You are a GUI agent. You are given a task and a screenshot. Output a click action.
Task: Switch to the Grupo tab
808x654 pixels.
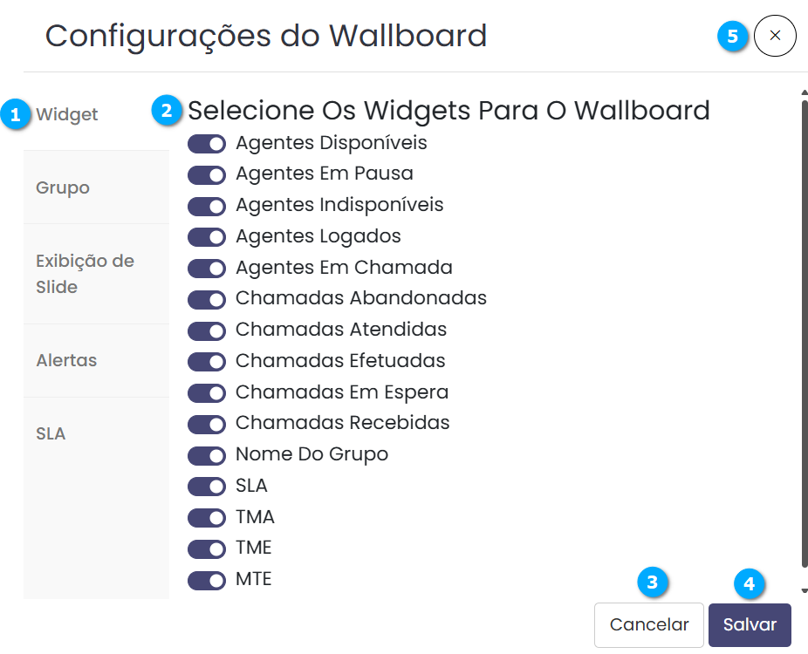point(63,187)
